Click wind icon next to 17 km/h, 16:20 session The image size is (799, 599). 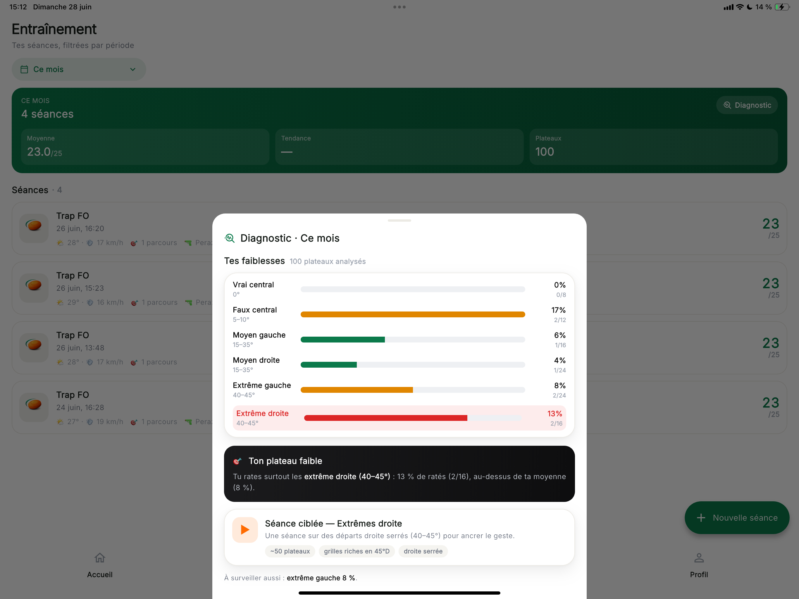tap(90, 243)
